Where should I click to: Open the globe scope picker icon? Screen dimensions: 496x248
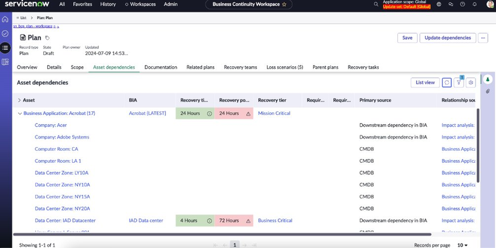coord(439,4)
